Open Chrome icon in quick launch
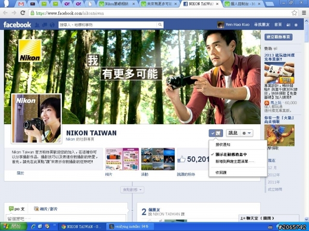 click(x=47, y=227)
